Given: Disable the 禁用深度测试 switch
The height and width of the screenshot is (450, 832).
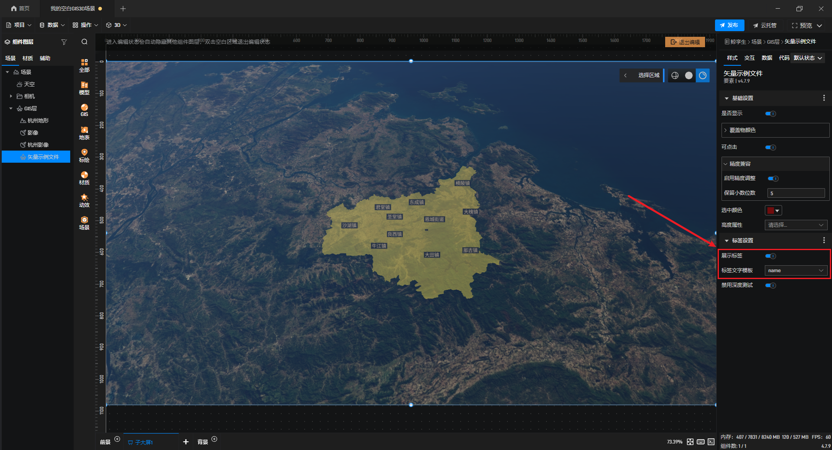Looking at the screenshot, I should coord(770,286).
